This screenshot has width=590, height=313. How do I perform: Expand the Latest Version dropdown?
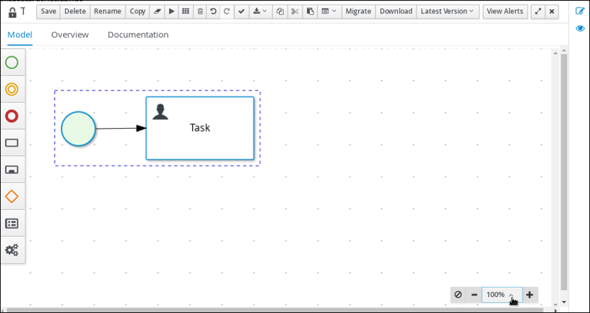[x=448, y=11]
